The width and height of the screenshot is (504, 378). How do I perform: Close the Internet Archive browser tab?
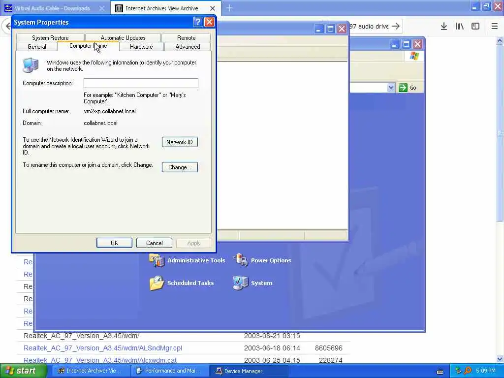[x=213, y=8]
